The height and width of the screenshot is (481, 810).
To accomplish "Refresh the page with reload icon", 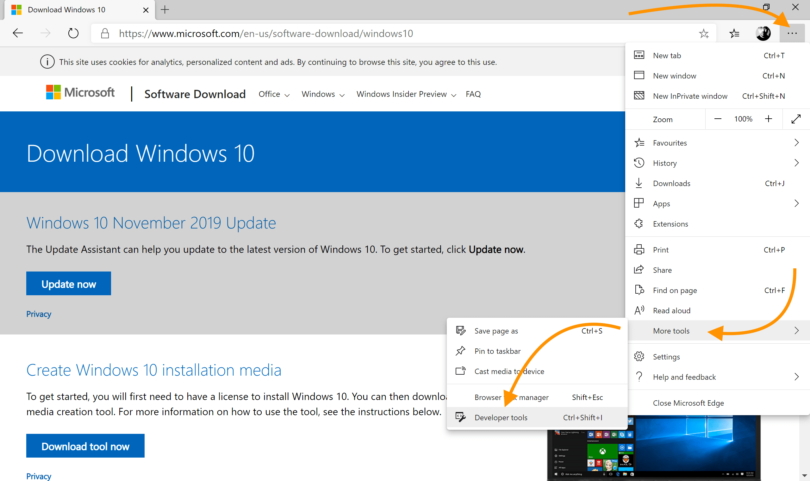I will [73, 33].
